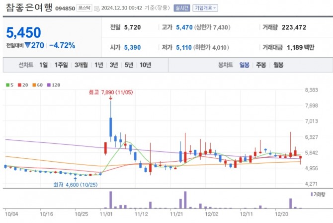Screen dimensions: 333x223
Task: Select the 3개월 line chart tab
Action: point(81,65)
